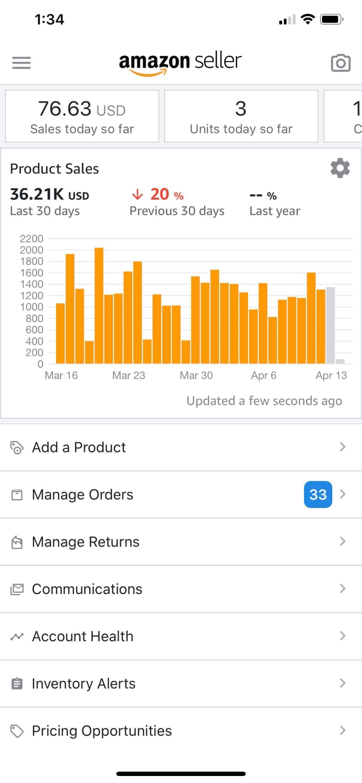Open the hamburger navigation menu
Screen dimensions: 362x783
tap(21, 63)
